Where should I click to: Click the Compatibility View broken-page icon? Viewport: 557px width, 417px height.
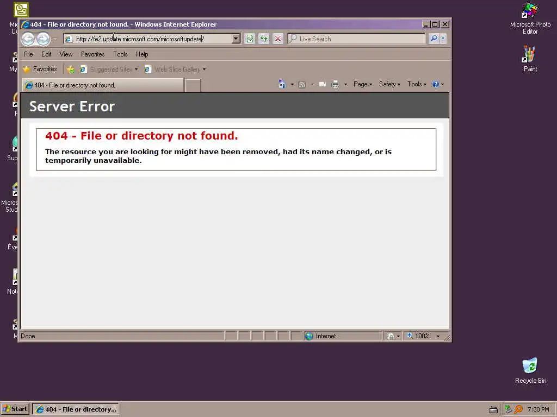[x=250, y=39]
